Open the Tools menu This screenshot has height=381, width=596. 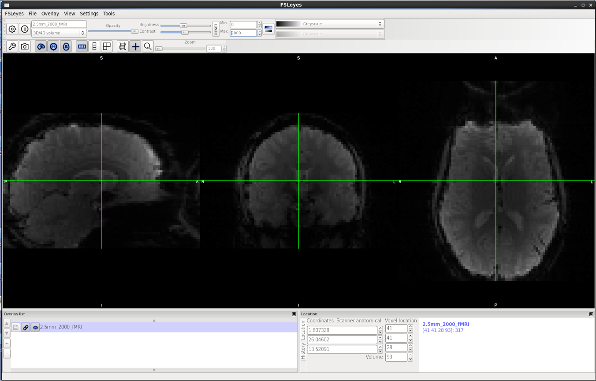(x=109, y=14)
